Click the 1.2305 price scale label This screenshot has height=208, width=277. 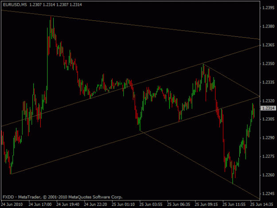pyautogui.click(x=268, y=119)
